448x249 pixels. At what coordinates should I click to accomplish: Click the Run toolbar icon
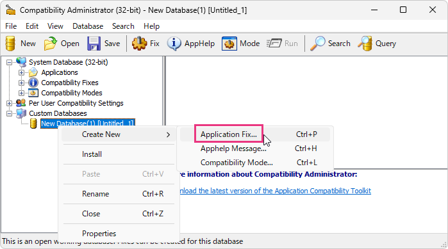tap(274, 44)
